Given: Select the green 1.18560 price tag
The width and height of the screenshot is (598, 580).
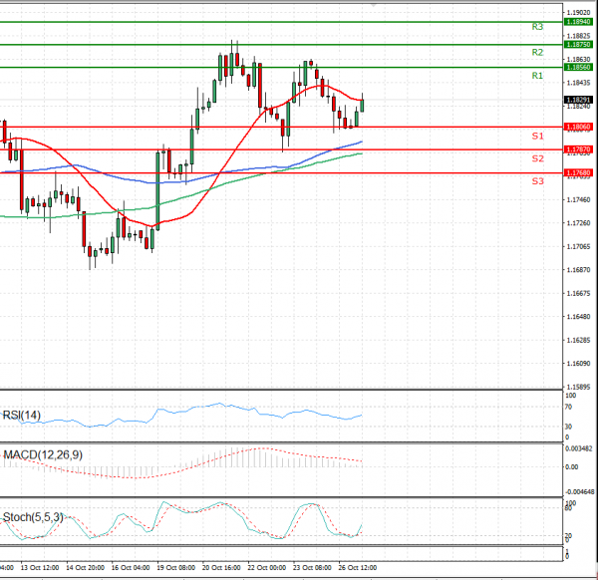Looking at the screenshot, I should coord(578,67).
